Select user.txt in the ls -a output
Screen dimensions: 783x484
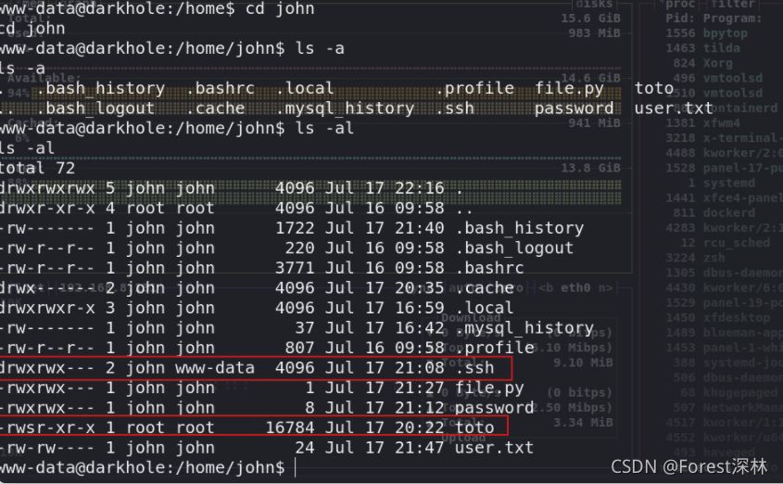pos(673,108)
